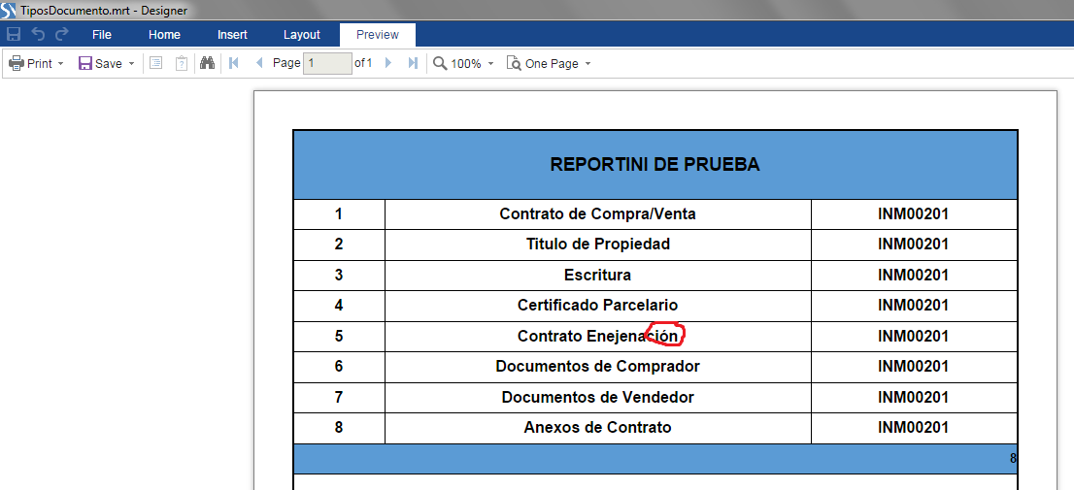Screen dimensions: 1074x490
Task: Click the parameters panel icon
Action: pos(182,64)
